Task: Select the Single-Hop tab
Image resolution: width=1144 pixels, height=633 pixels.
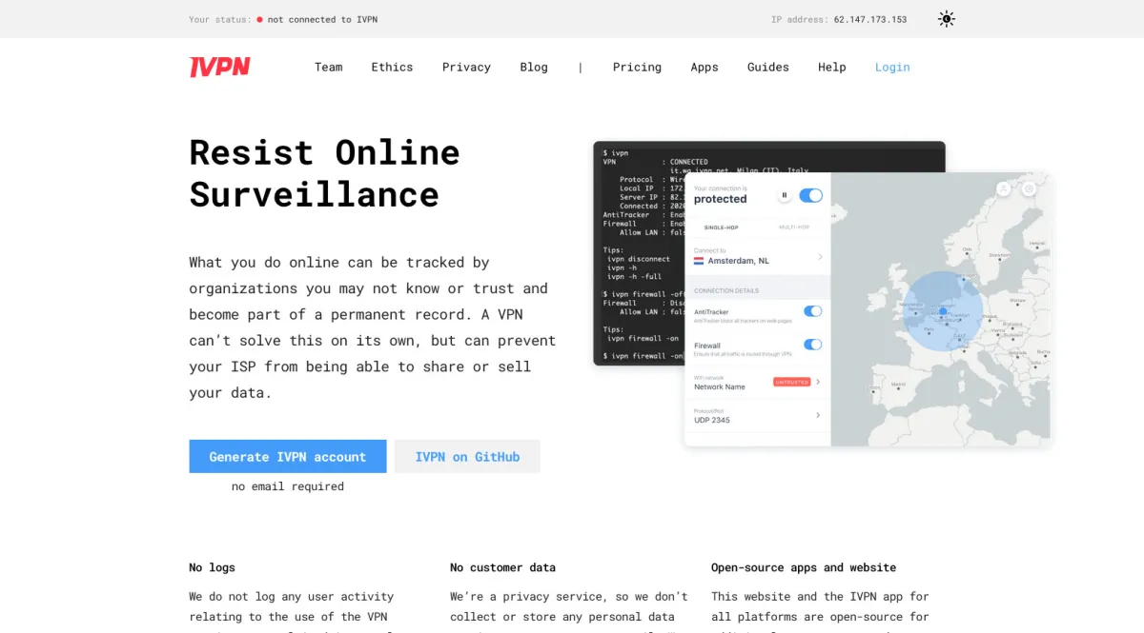Action: (722, 227)
